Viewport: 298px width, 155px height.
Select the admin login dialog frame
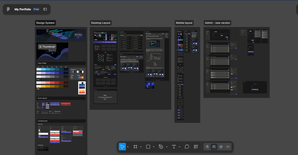pyautogui.click(x=255, y=87)
